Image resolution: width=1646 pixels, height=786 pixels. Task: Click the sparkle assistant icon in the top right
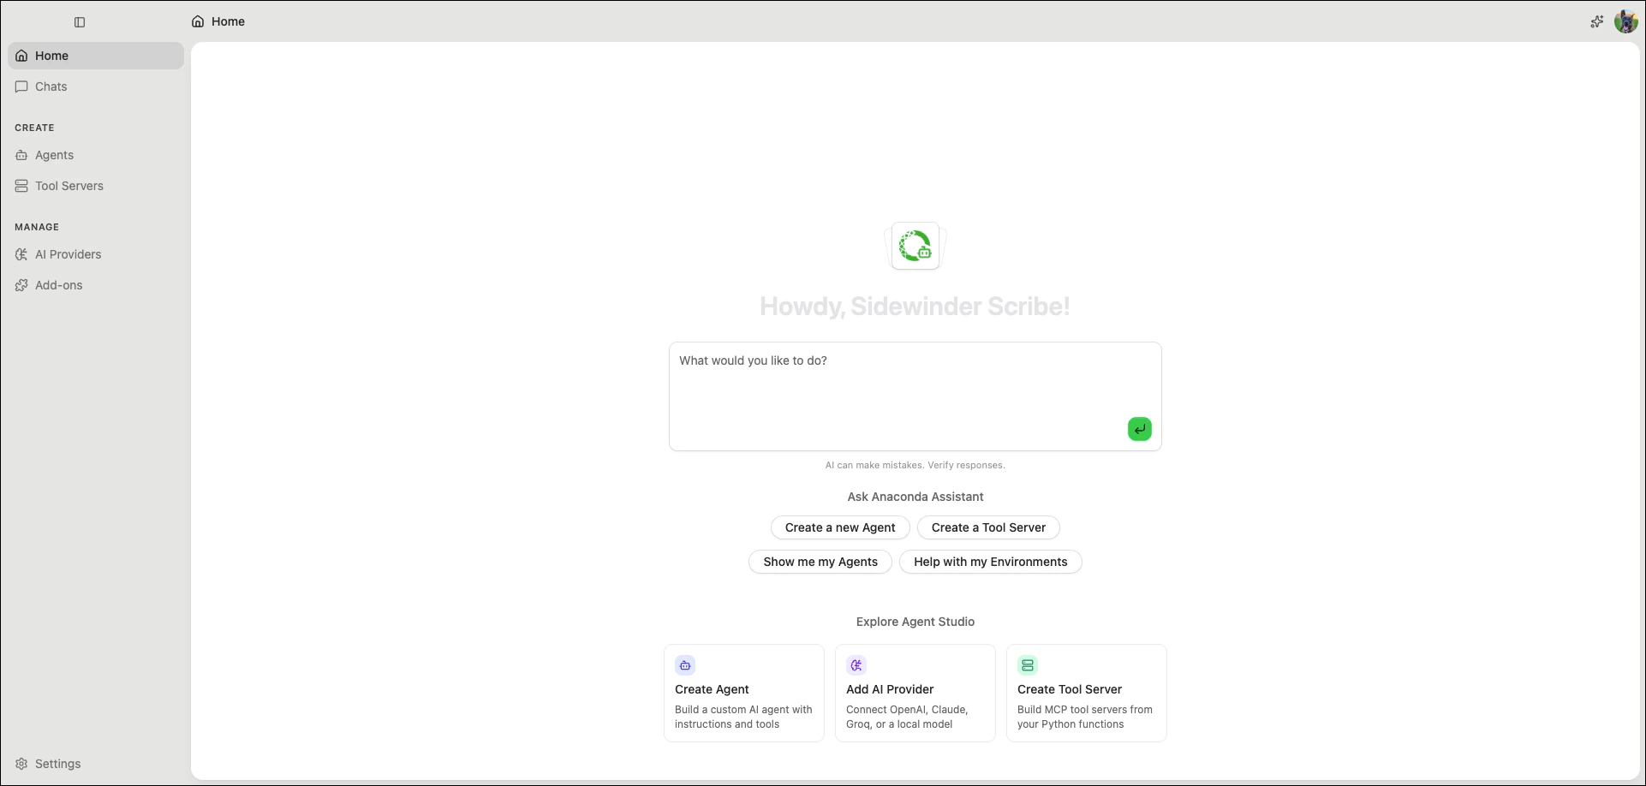[x=1597, y=21]
